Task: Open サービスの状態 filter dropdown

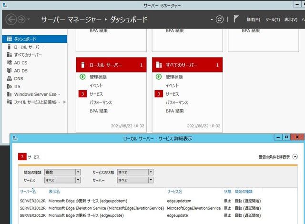Action: click(x=135, y=172)
